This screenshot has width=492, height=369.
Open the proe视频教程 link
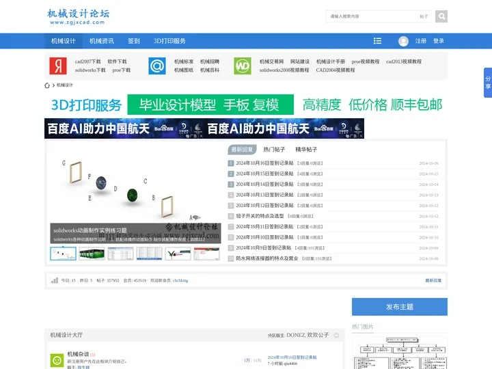pos(366,61)
